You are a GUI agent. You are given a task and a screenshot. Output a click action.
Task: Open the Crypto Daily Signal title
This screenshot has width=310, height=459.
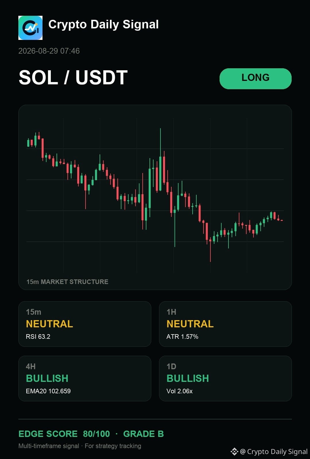click(x=103, y=25)
